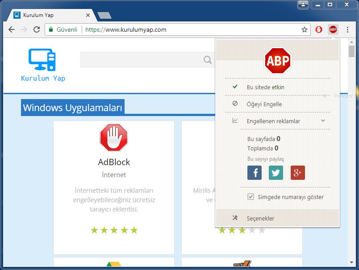Click the İnternet category under AdBlock

pos(114,175)
